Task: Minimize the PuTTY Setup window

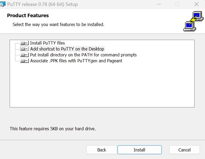Action: pos(159,4)
